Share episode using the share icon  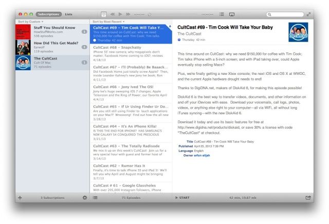click(308, 198)
